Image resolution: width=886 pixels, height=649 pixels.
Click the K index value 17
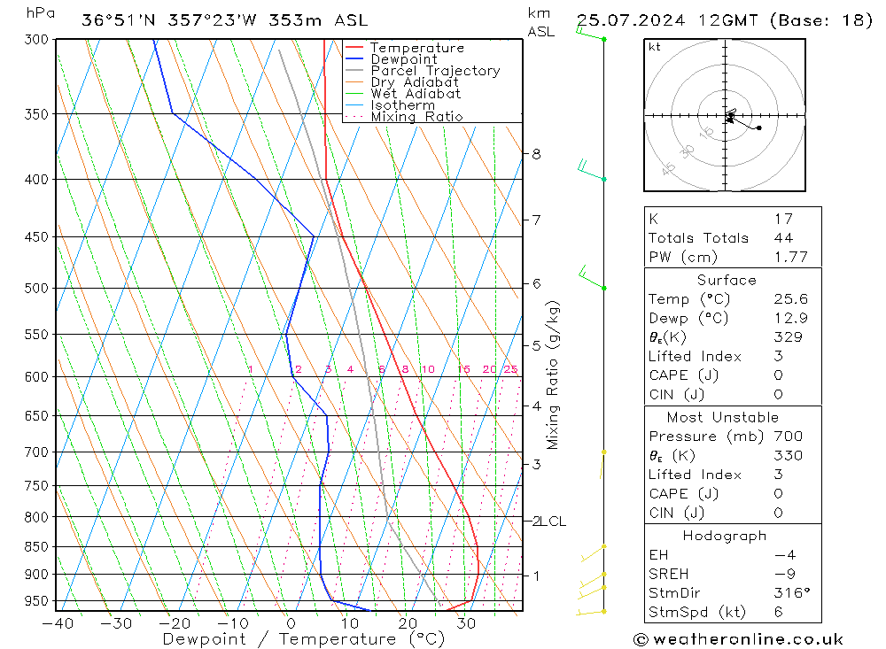coord(784,219)
